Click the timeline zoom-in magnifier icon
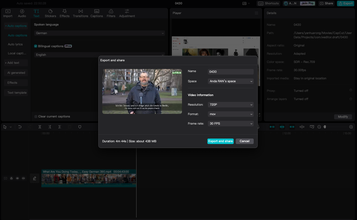This screenshot has width=357, height=220. 351,127
